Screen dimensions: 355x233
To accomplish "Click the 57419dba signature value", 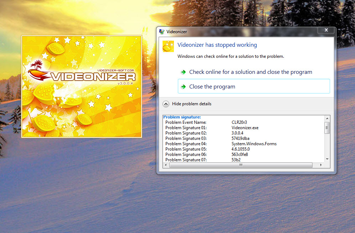I will point(241,138).
